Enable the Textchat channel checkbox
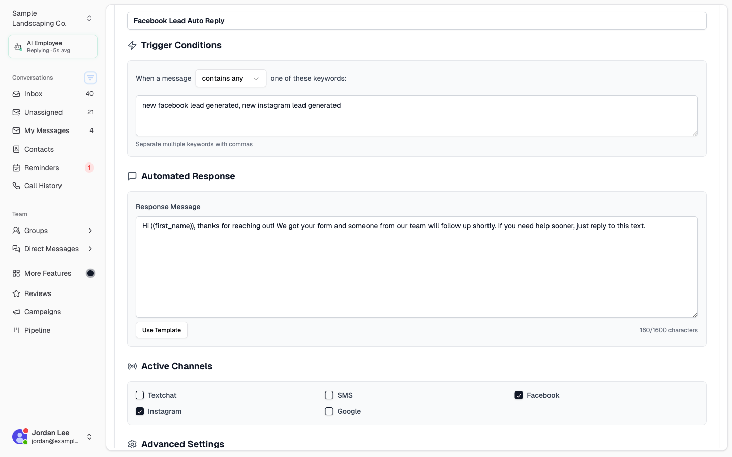The height and width of the screenshot is (457, 732). (x=140, y=395)
